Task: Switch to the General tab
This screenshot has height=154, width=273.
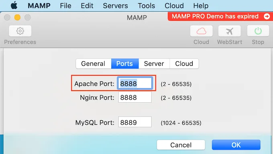Action: click(x=94, y=64)
